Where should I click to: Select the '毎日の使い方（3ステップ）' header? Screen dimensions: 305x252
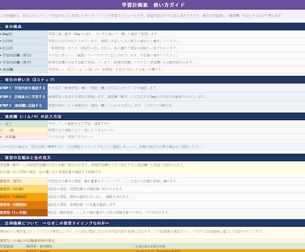[152, 80]
